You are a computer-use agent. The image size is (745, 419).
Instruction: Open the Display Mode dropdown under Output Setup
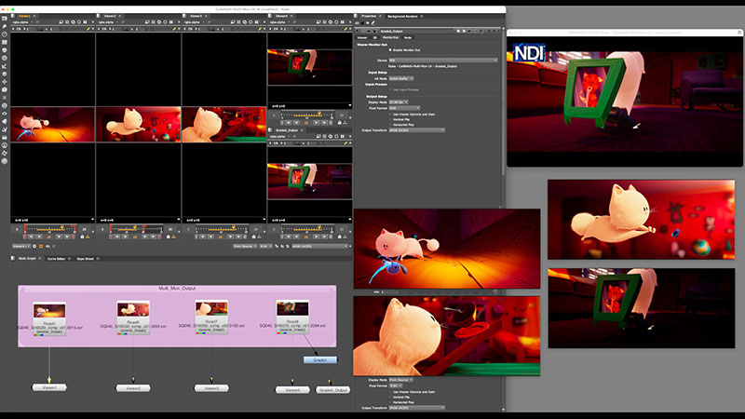click(x=399, y=102)
